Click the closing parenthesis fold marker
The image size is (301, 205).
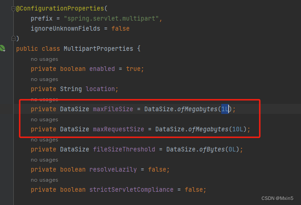point(13,38)
